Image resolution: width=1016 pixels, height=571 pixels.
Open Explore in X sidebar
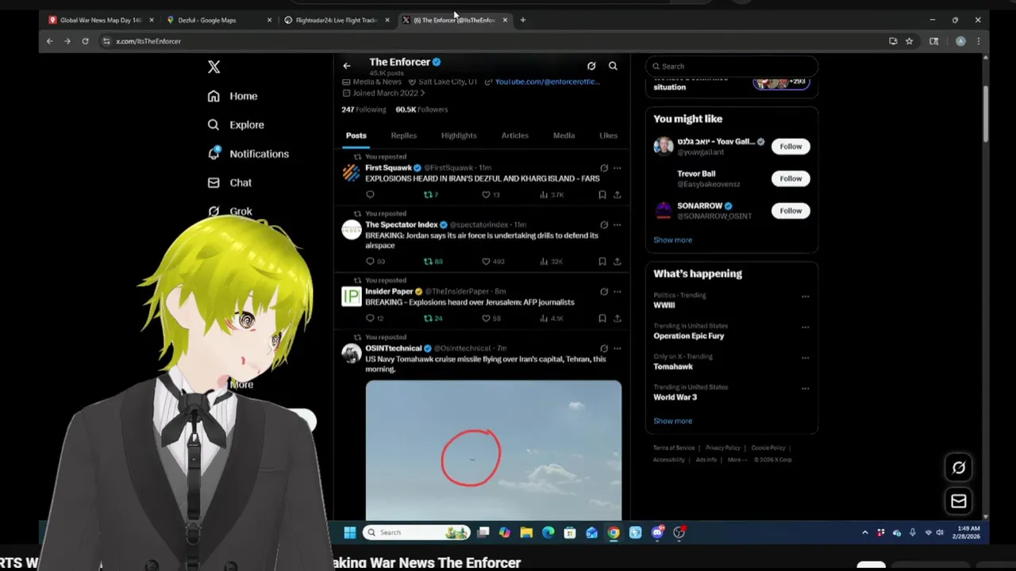[236, 125]
